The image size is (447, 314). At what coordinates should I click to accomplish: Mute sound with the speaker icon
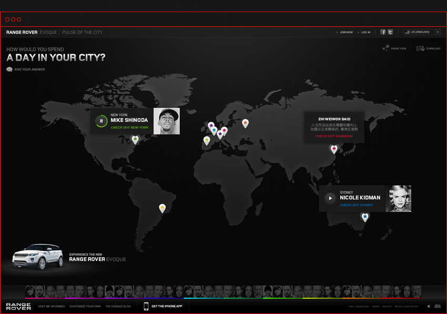[429, 306]
